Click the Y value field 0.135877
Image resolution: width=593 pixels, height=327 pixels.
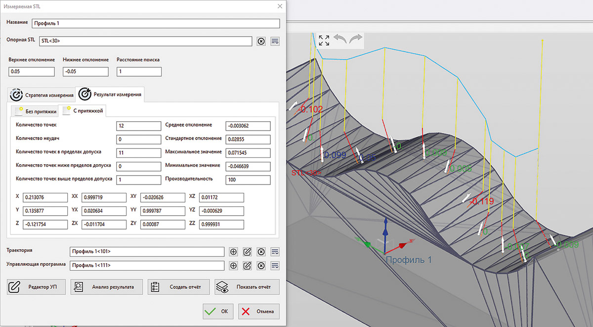coord(44,211)
